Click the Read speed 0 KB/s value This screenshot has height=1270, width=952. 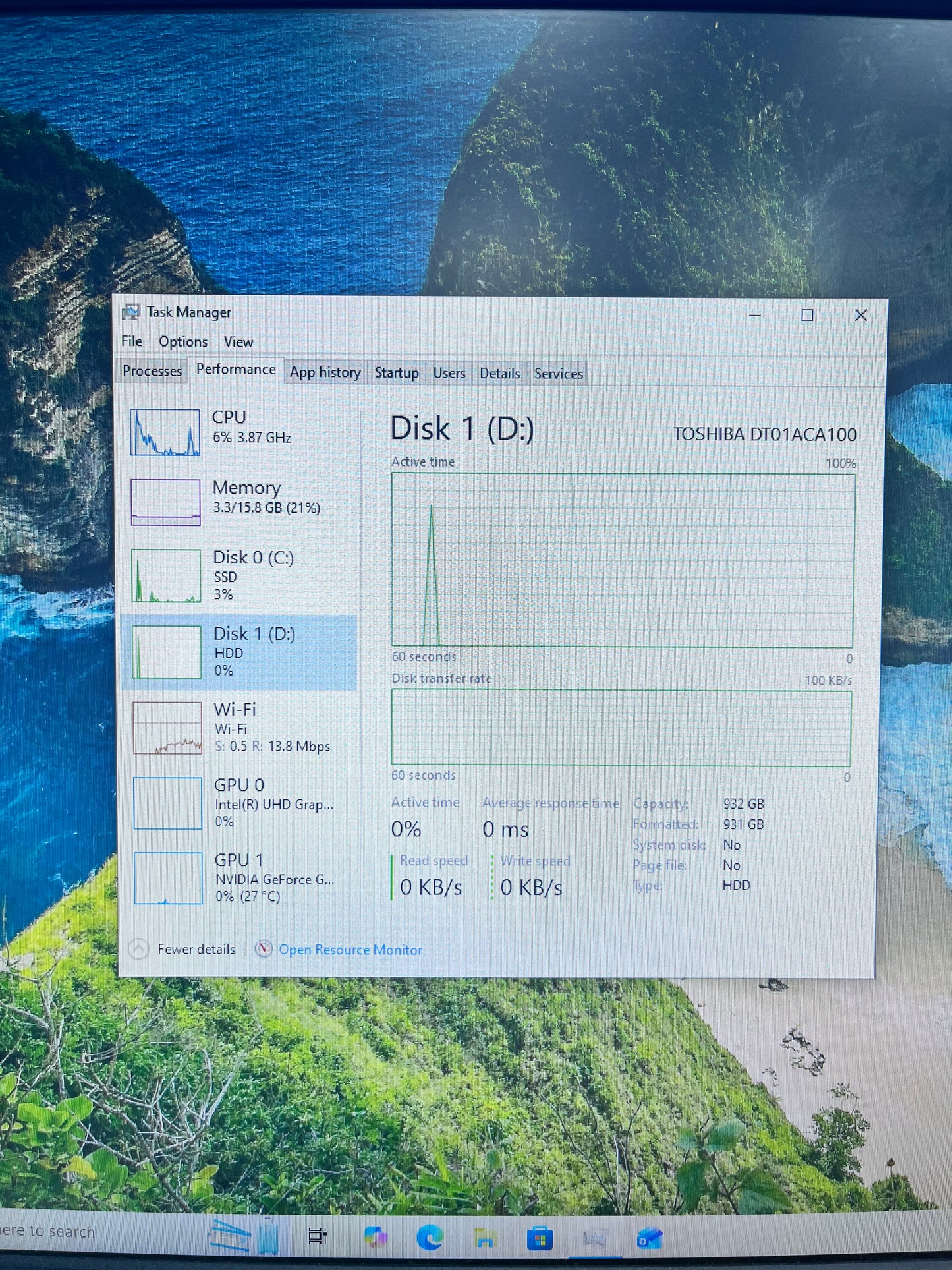pos(431,888)
